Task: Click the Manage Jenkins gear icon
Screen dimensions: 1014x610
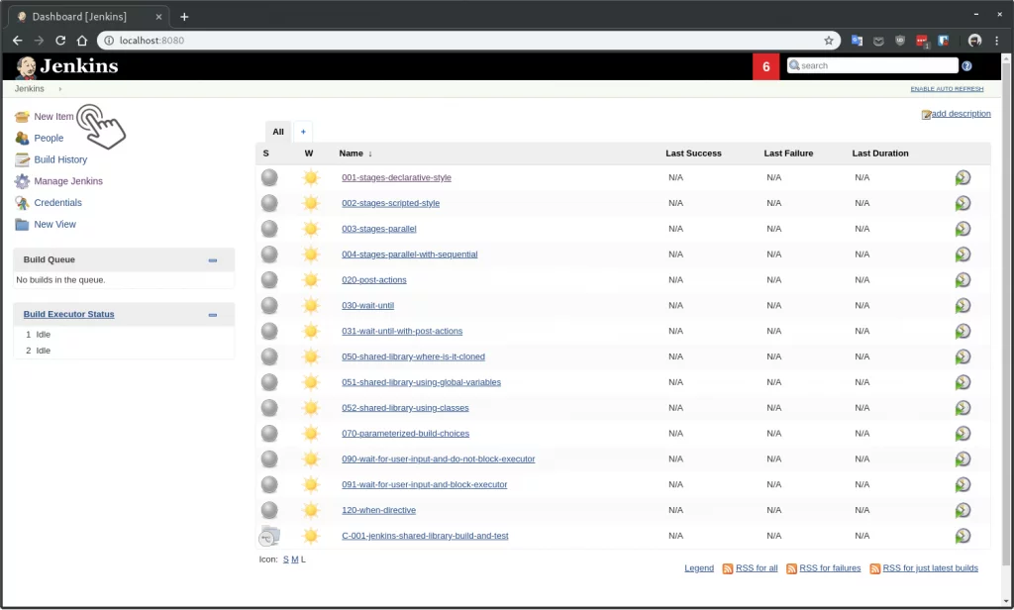Action: 22,181
